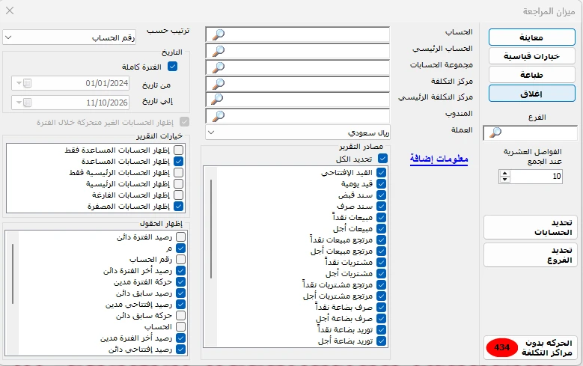This screenshot has height=366, width=583.
Task: Uncheck إظهار الحسابات المساعدة option
Action: click(178, 162)
